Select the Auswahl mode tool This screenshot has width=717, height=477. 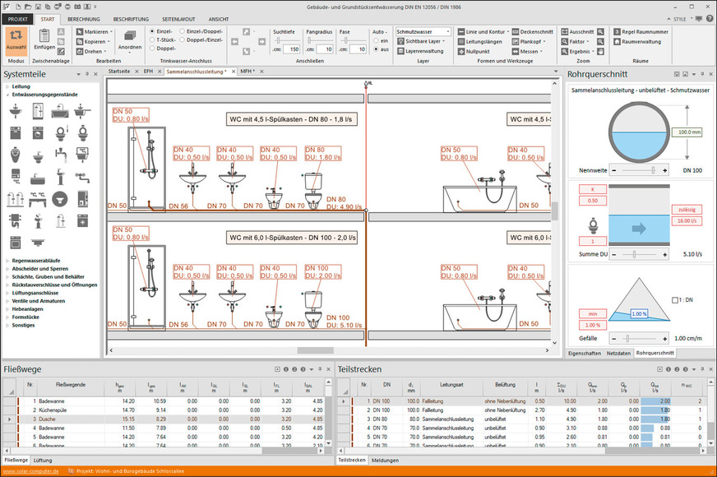coord(16,39)
